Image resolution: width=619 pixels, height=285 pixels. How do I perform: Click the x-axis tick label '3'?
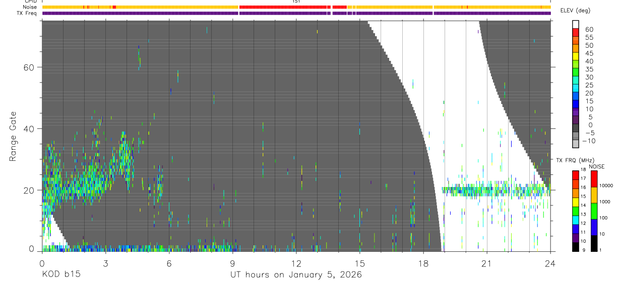tap(105, 263)
